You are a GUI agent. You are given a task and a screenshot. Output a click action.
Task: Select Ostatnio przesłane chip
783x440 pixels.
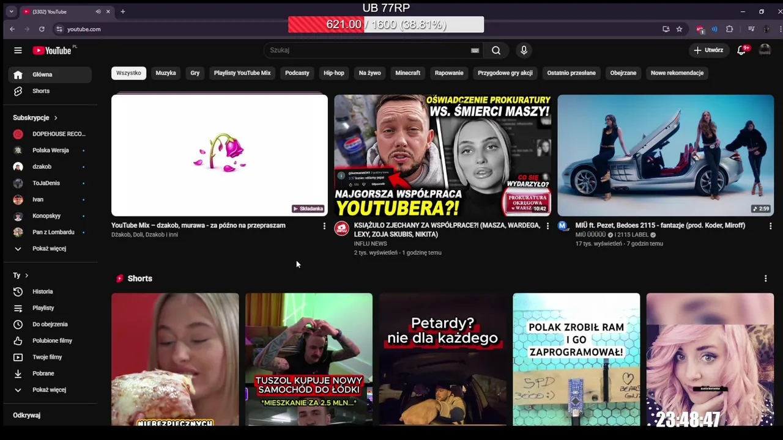click(x=571, y=73)
